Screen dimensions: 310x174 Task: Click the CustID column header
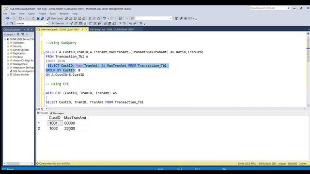click(x=55, y=118)
